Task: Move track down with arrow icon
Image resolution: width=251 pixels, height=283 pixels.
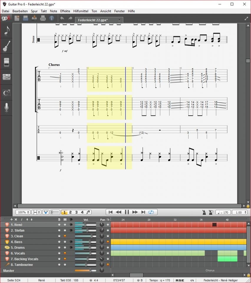Action: click(32, 219)
